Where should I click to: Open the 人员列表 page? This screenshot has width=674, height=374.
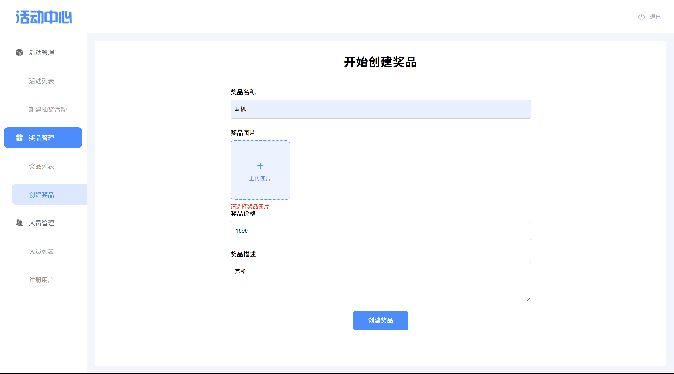click(42, 251)
